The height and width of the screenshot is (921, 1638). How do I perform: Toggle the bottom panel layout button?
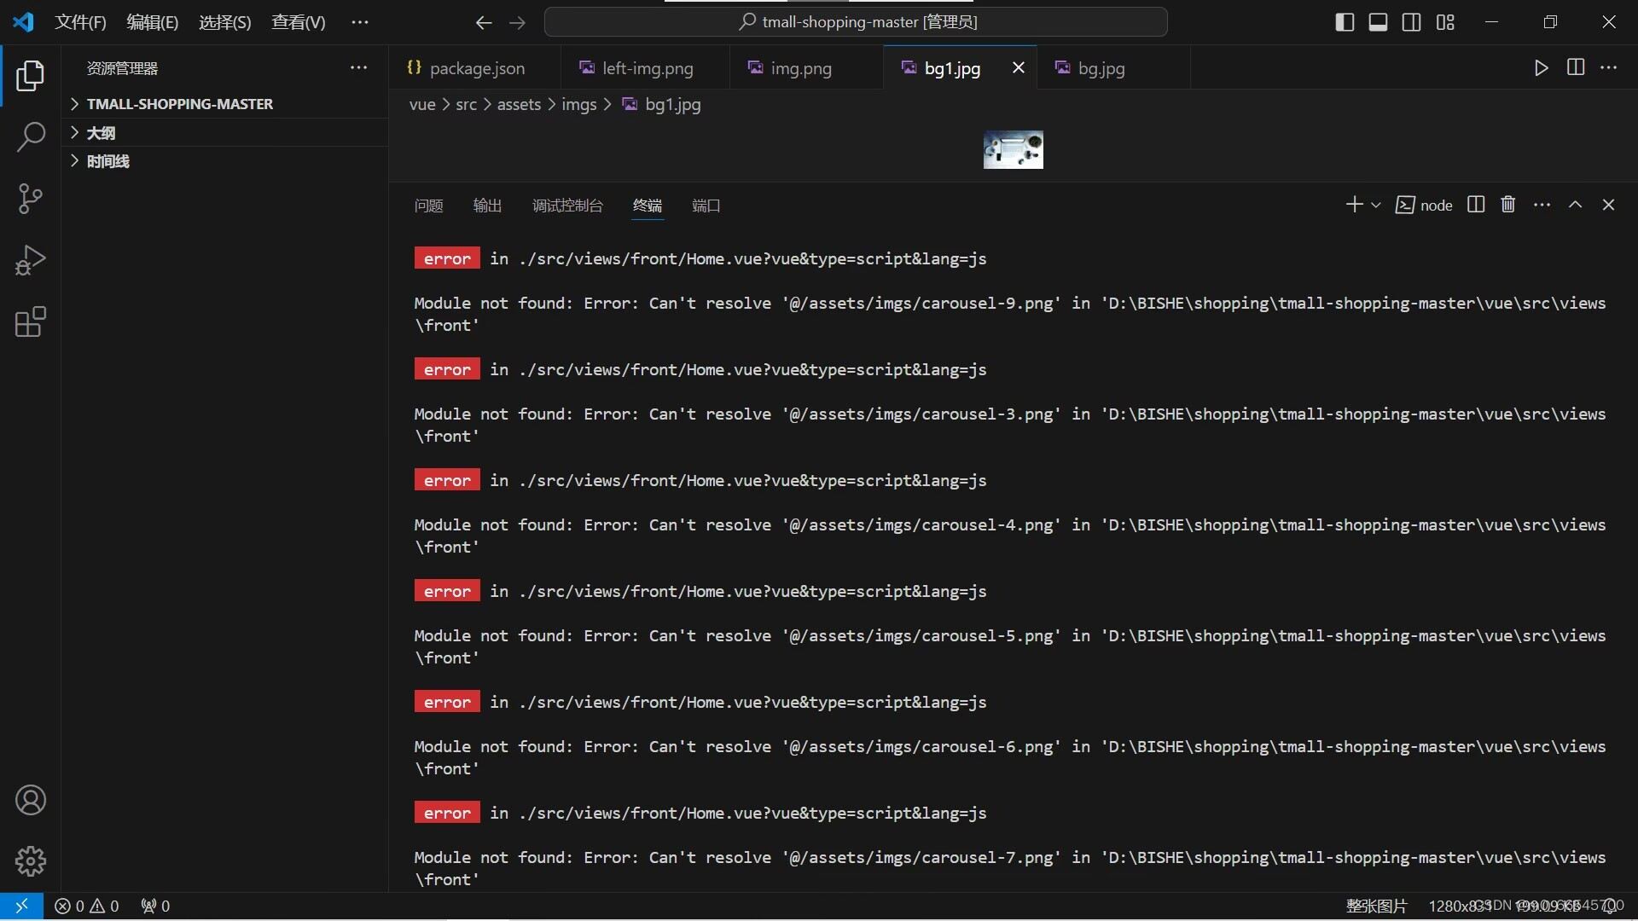1378,22
